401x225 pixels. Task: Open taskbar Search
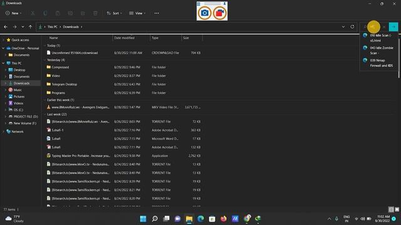(x=155, y=219)
